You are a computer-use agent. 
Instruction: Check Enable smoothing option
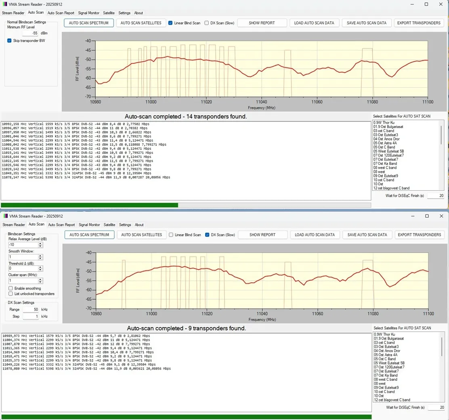(x=10, y=288)
